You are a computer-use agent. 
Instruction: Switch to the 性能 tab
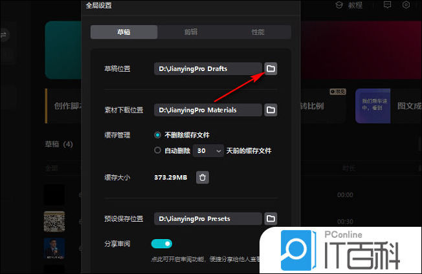click(x=258, y=32)
